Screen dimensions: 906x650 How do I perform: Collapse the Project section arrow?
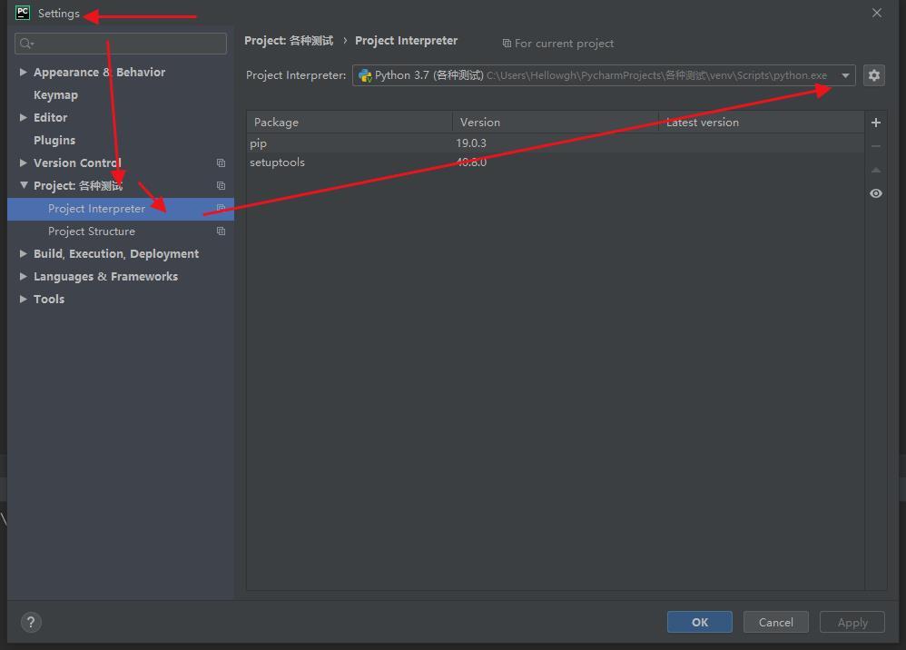tap(23, 185)
